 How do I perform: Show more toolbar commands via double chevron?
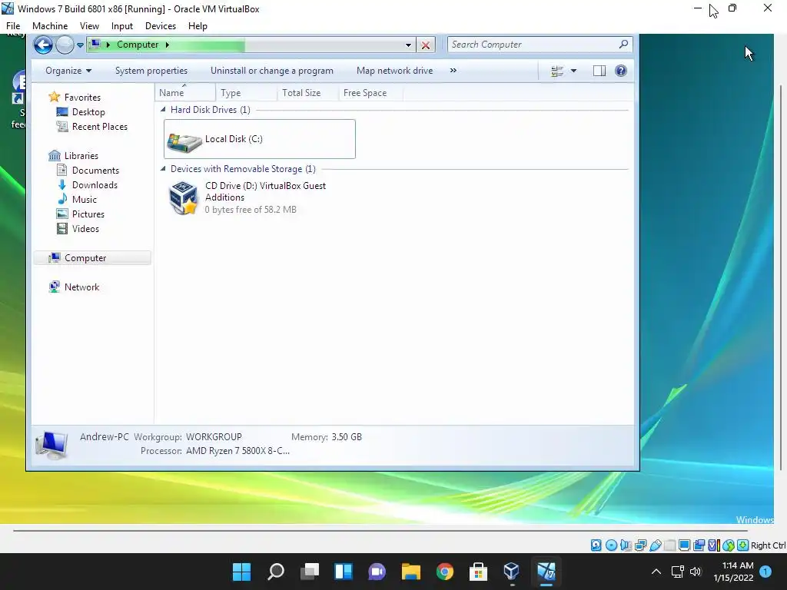(x=453, y=71)
